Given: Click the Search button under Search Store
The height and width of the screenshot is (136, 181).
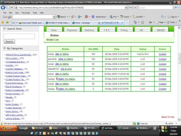Looking at the screenshot, I should [x=9, y=41].
